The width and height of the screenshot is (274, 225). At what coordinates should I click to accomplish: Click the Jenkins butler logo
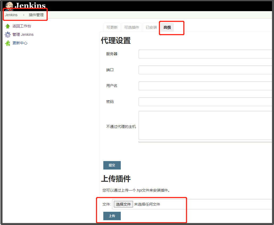point(9,5)
